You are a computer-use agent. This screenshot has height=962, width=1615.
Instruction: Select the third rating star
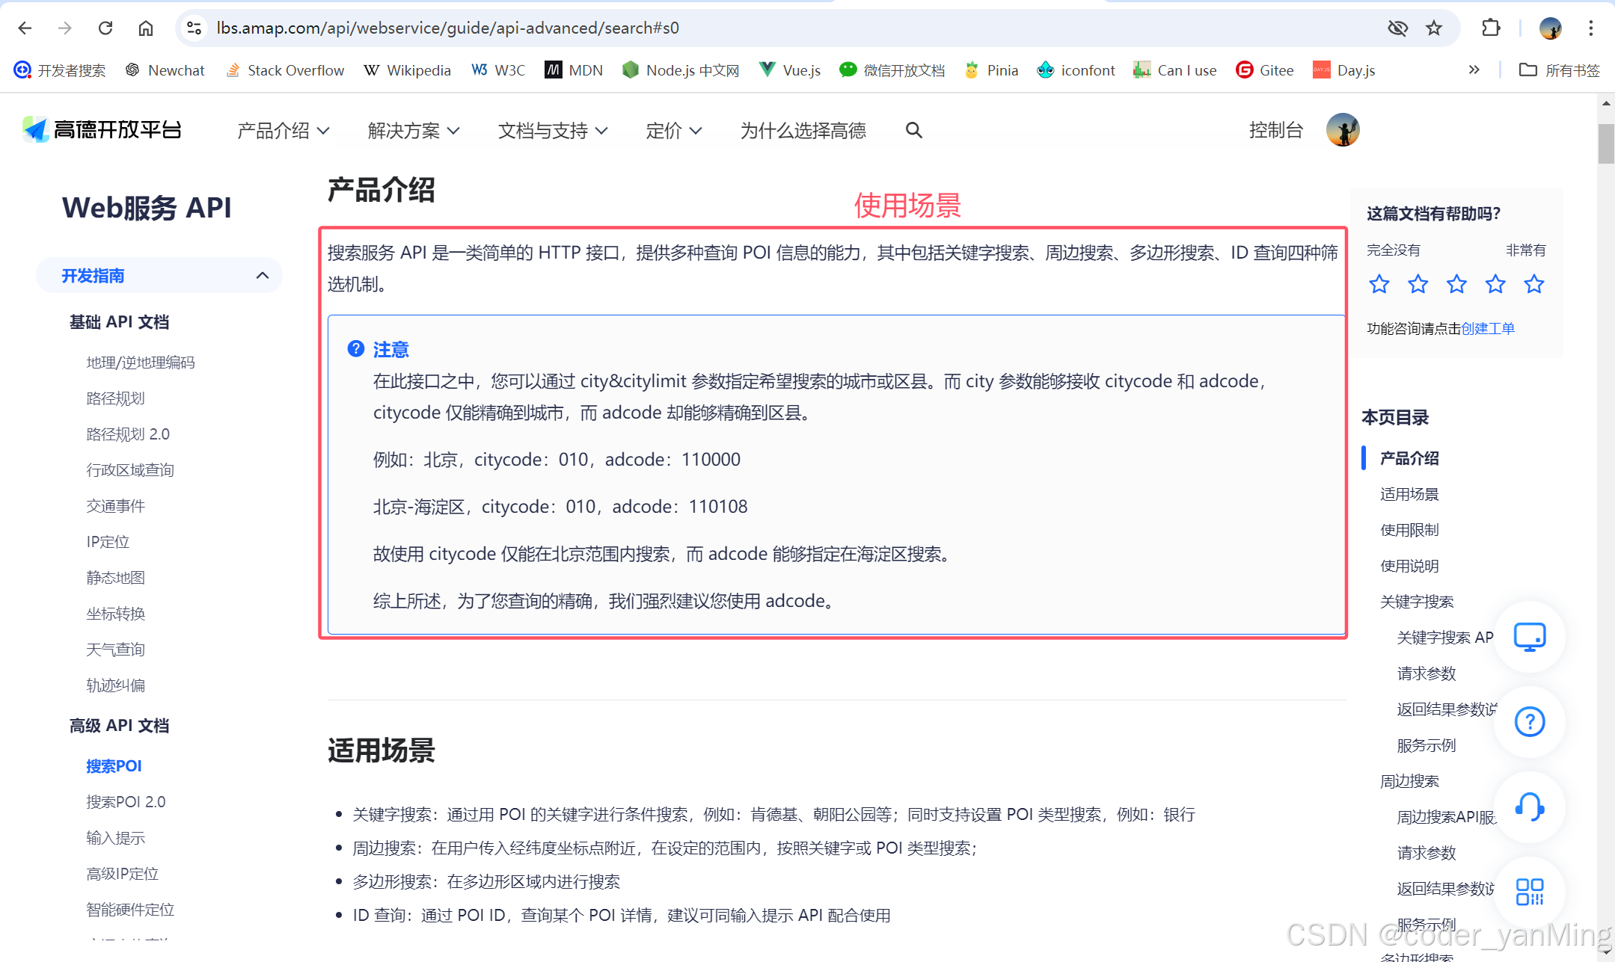[x=1456, y=284]
